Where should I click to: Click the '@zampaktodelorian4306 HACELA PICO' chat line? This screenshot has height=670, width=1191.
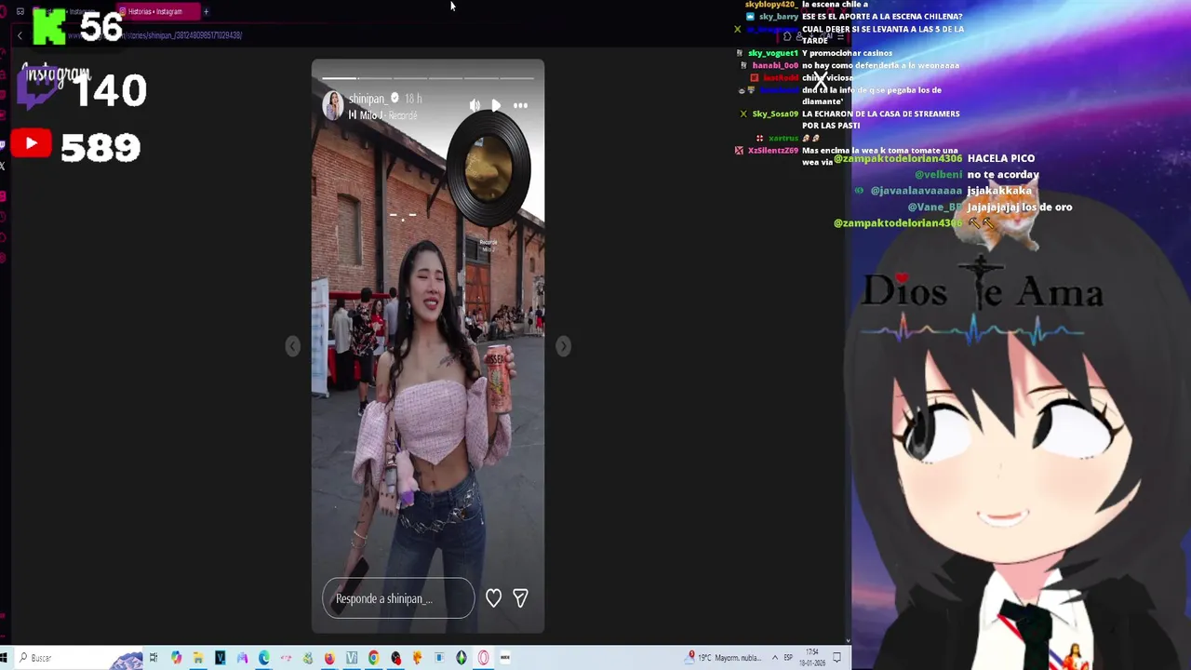(x=934, y=158)
